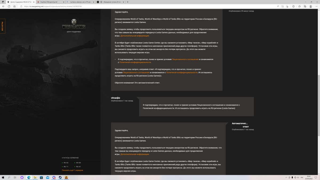The image size is (320, 180).
Task: Open the Edge profile avatar
Action: [311, 6]
